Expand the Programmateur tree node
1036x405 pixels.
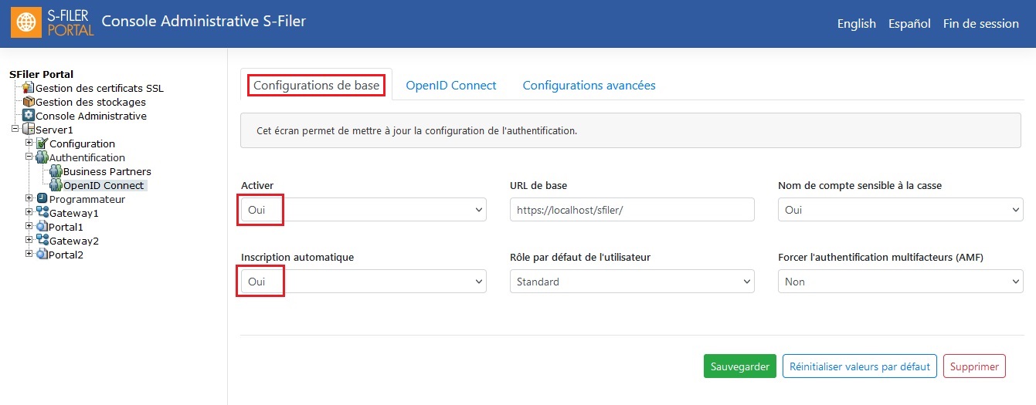coord(29,198)
